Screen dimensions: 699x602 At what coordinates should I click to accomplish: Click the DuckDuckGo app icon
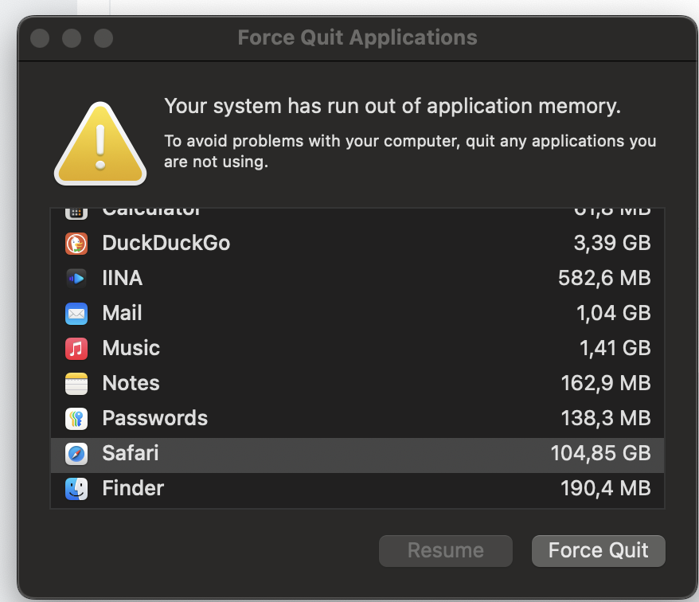tap(76, 243)
